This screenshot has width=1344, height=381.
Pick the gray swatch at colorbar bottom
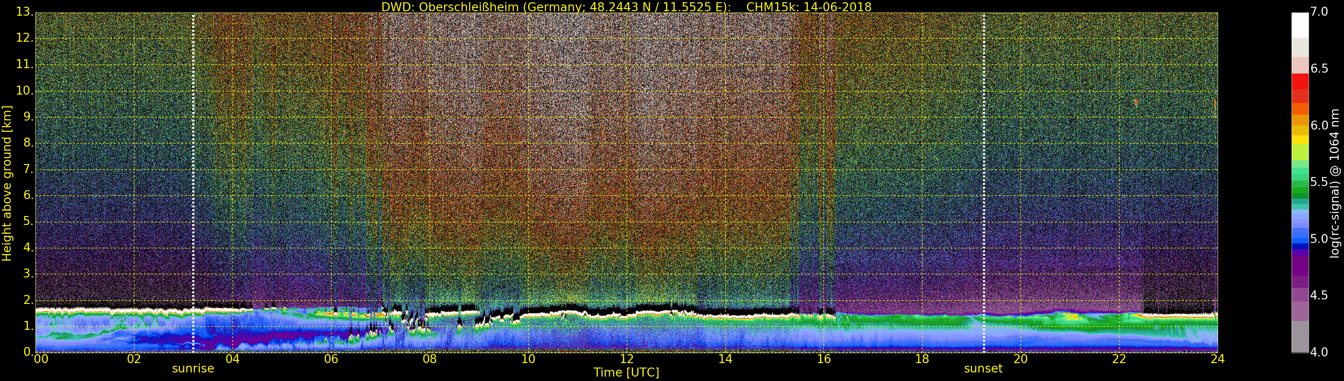pos(1300,337)
